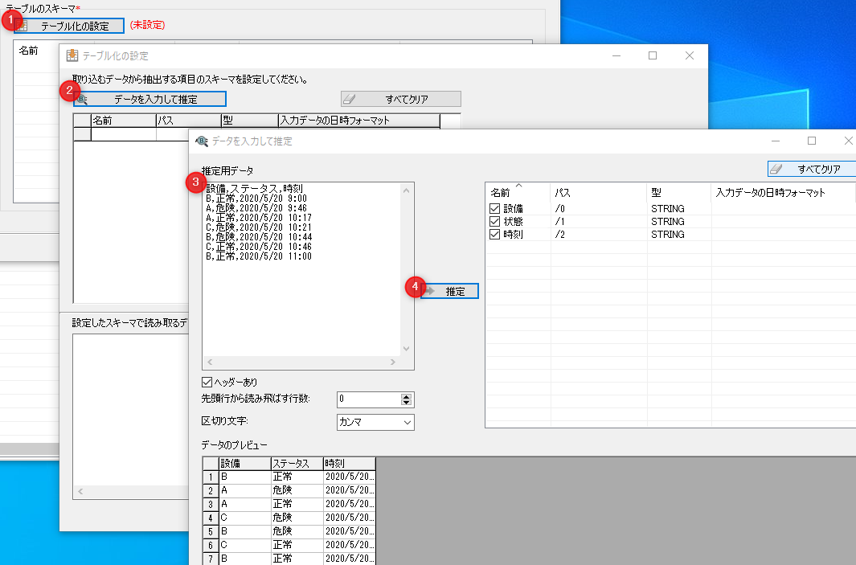Minimize the テーブル化の設定 window

coord(616,55)
